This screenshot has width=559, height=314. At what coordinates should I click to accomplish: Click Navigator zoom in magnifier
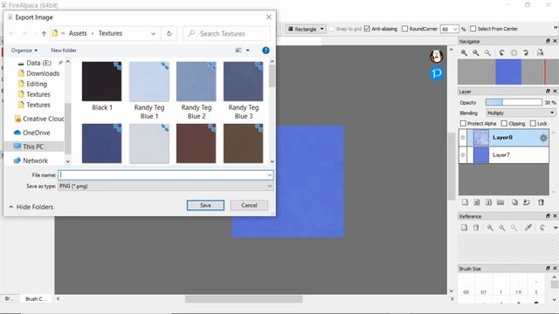coord(464,52)
